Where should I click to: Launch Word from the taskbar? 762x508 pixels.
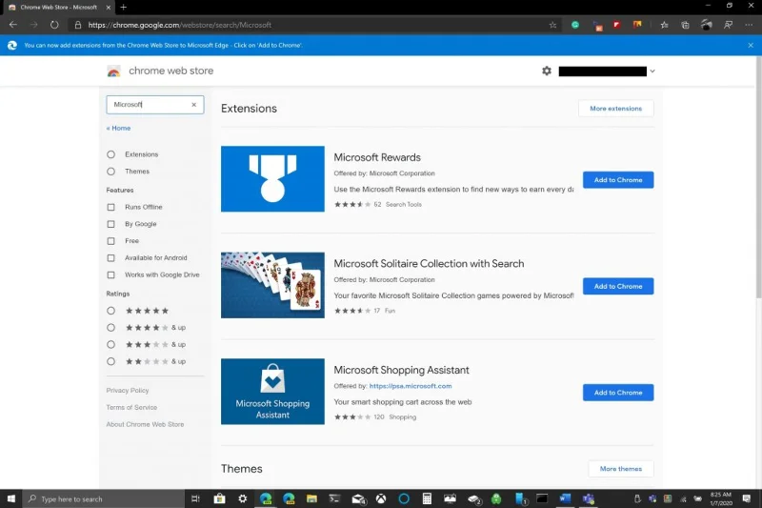(x=565, y=498)
